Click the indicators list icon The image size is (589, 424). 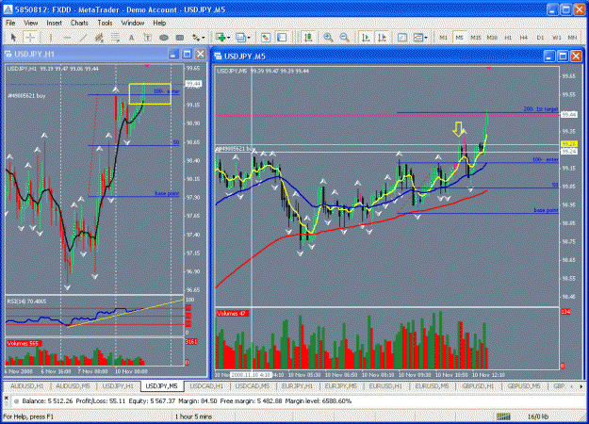(x=401, y=37)
